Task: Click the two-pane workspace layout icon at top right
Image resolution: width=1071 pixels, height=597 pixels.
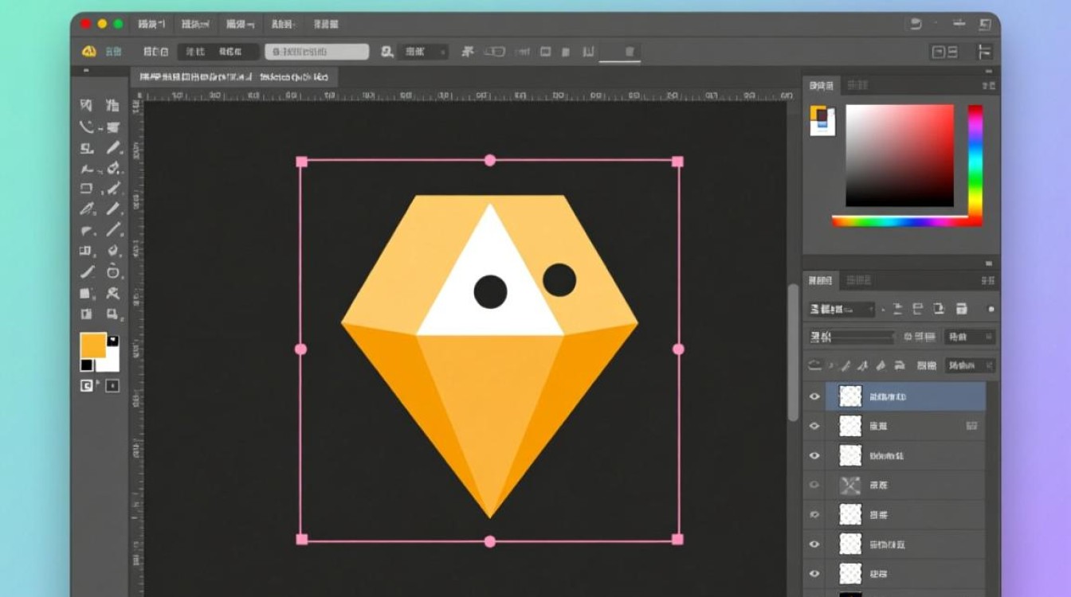Action: (x=944, y=53)
